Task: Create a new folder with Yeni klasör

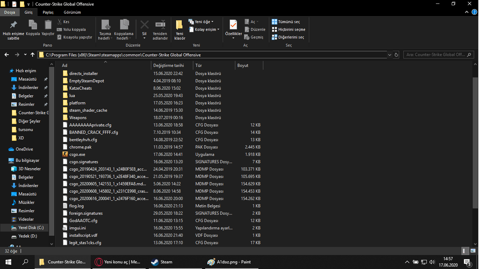Action: (180, 30)
